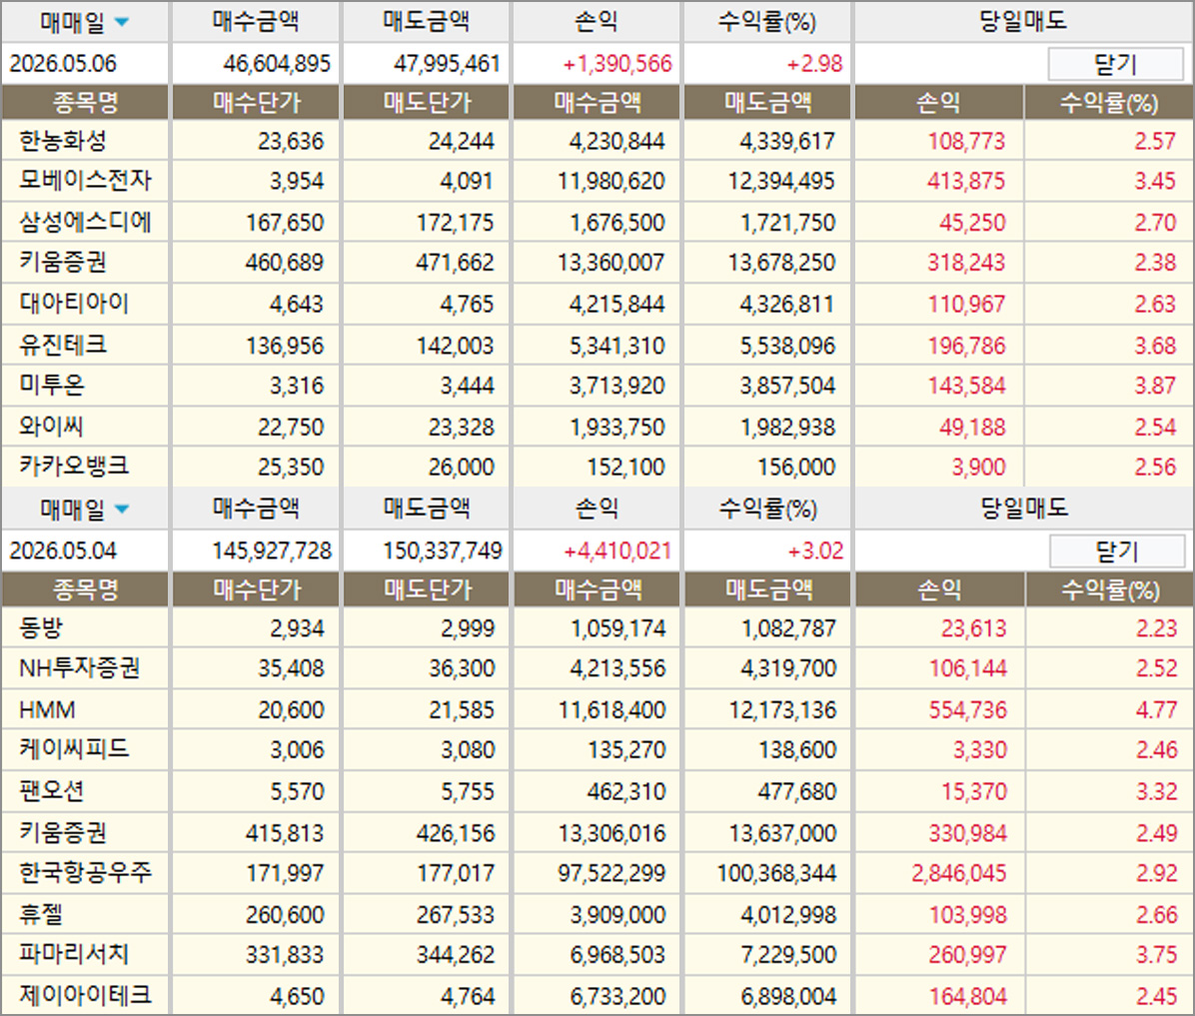Viewport: 1195px width, 1016px height.
Task: Click 파마리서치 buy amount 6,968,503
Action: point(617,954)
